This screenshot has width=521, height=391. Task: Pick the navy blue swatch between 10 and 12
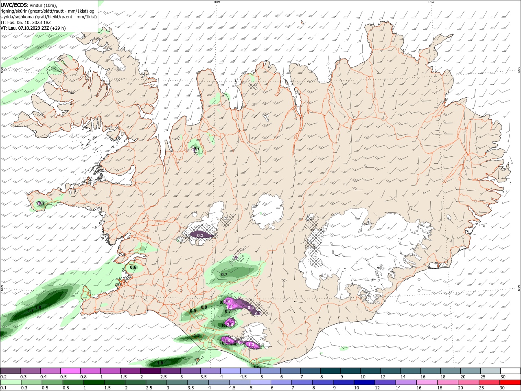(364, 382)
